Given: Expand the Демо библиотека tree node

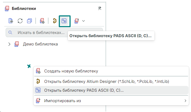Looking at the screenshot, I should [9, 44].
